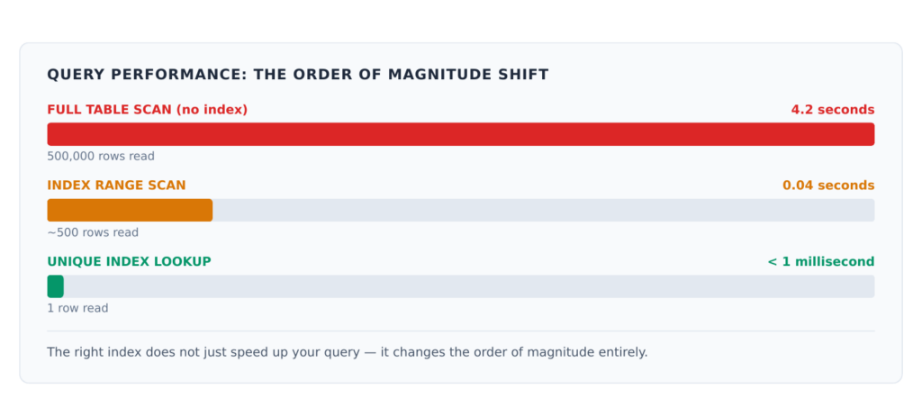
Task: Click the '1 row read' caption
Action: click(x=77, y=309)
